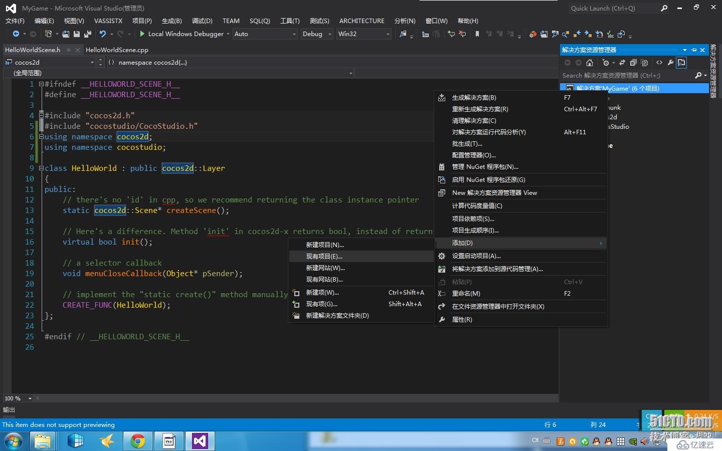Click the Uncomment Selection toolbar icon
This screenshot has width=722, height=451.
tap(462, 34)
